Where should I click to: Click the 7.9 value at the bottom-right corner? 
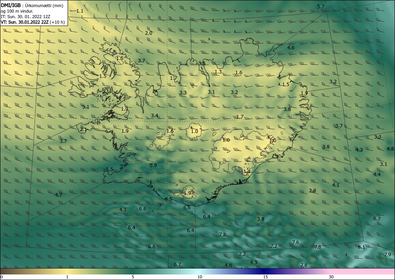tap(387, 255)
